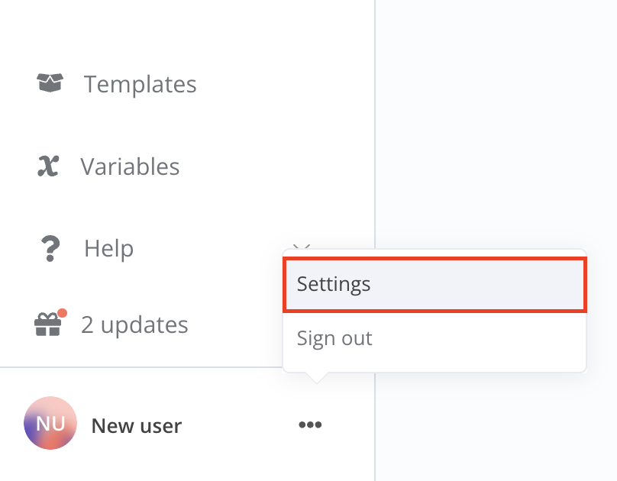
Task: Open Help via the question mark icon
Action: click(x=48, y=248)
